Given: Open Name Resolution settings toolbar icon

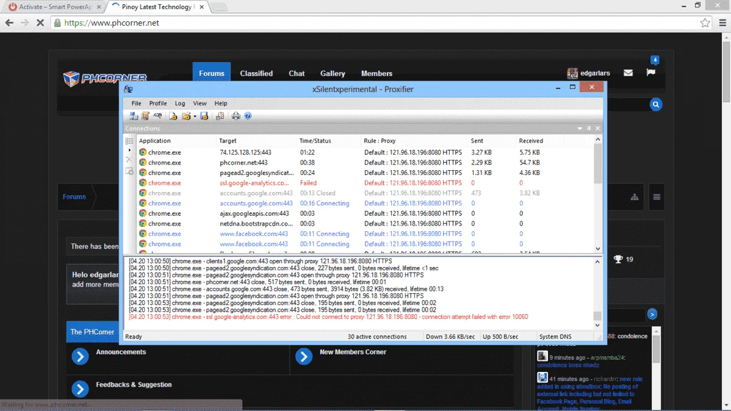Looking at the screenshot, I should coord(157,116).
